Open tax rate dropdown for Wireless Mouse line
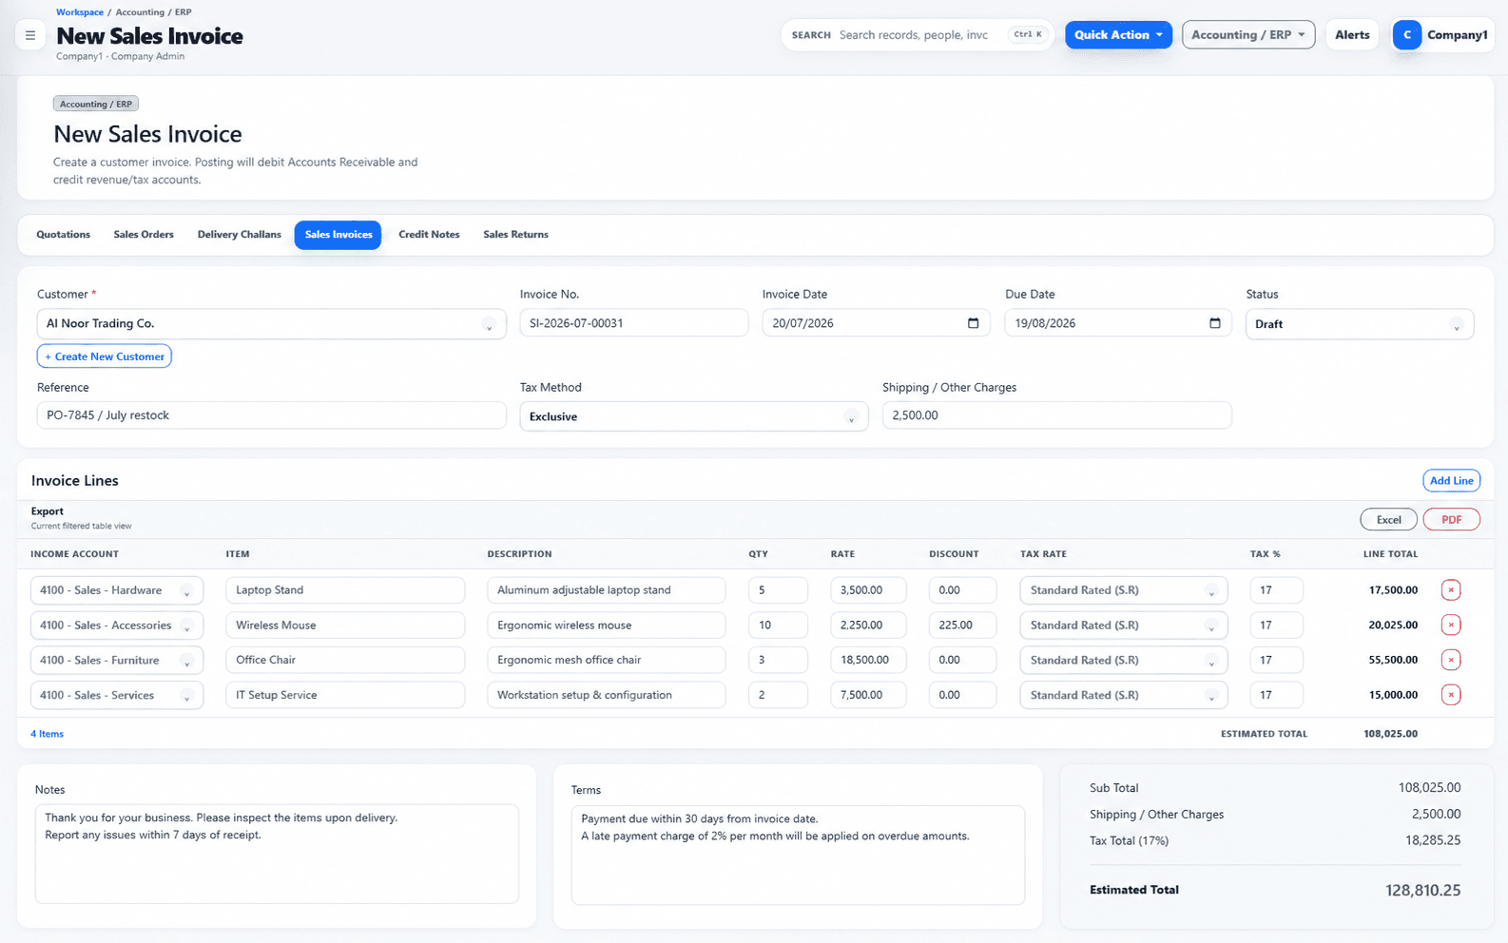The height and width of the screenshot is (943, 1508). (x=1124, y=625)
